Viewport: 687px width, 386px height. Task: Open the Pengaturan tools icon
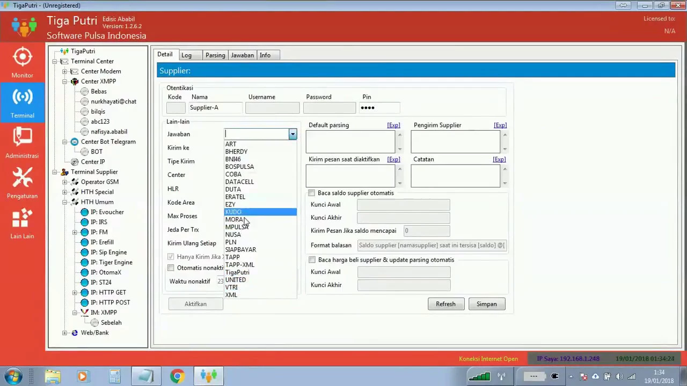(x=22, y=177)
